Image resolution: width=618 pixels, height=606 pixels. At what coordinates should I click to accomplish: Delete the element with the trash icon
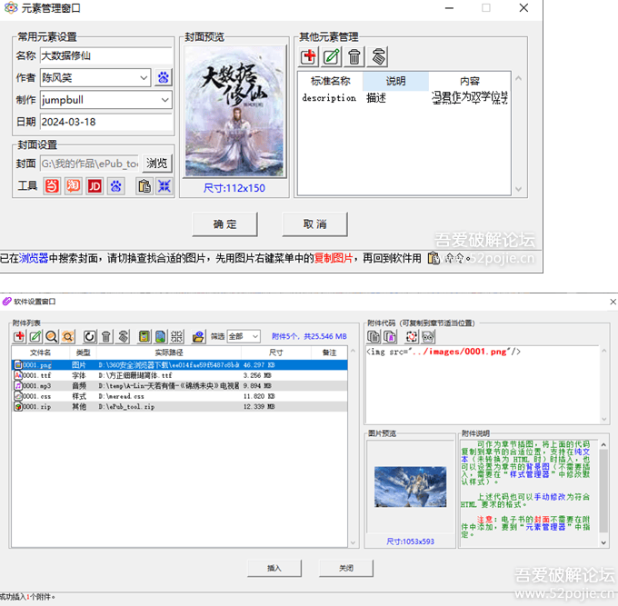[x=354, y=56]
